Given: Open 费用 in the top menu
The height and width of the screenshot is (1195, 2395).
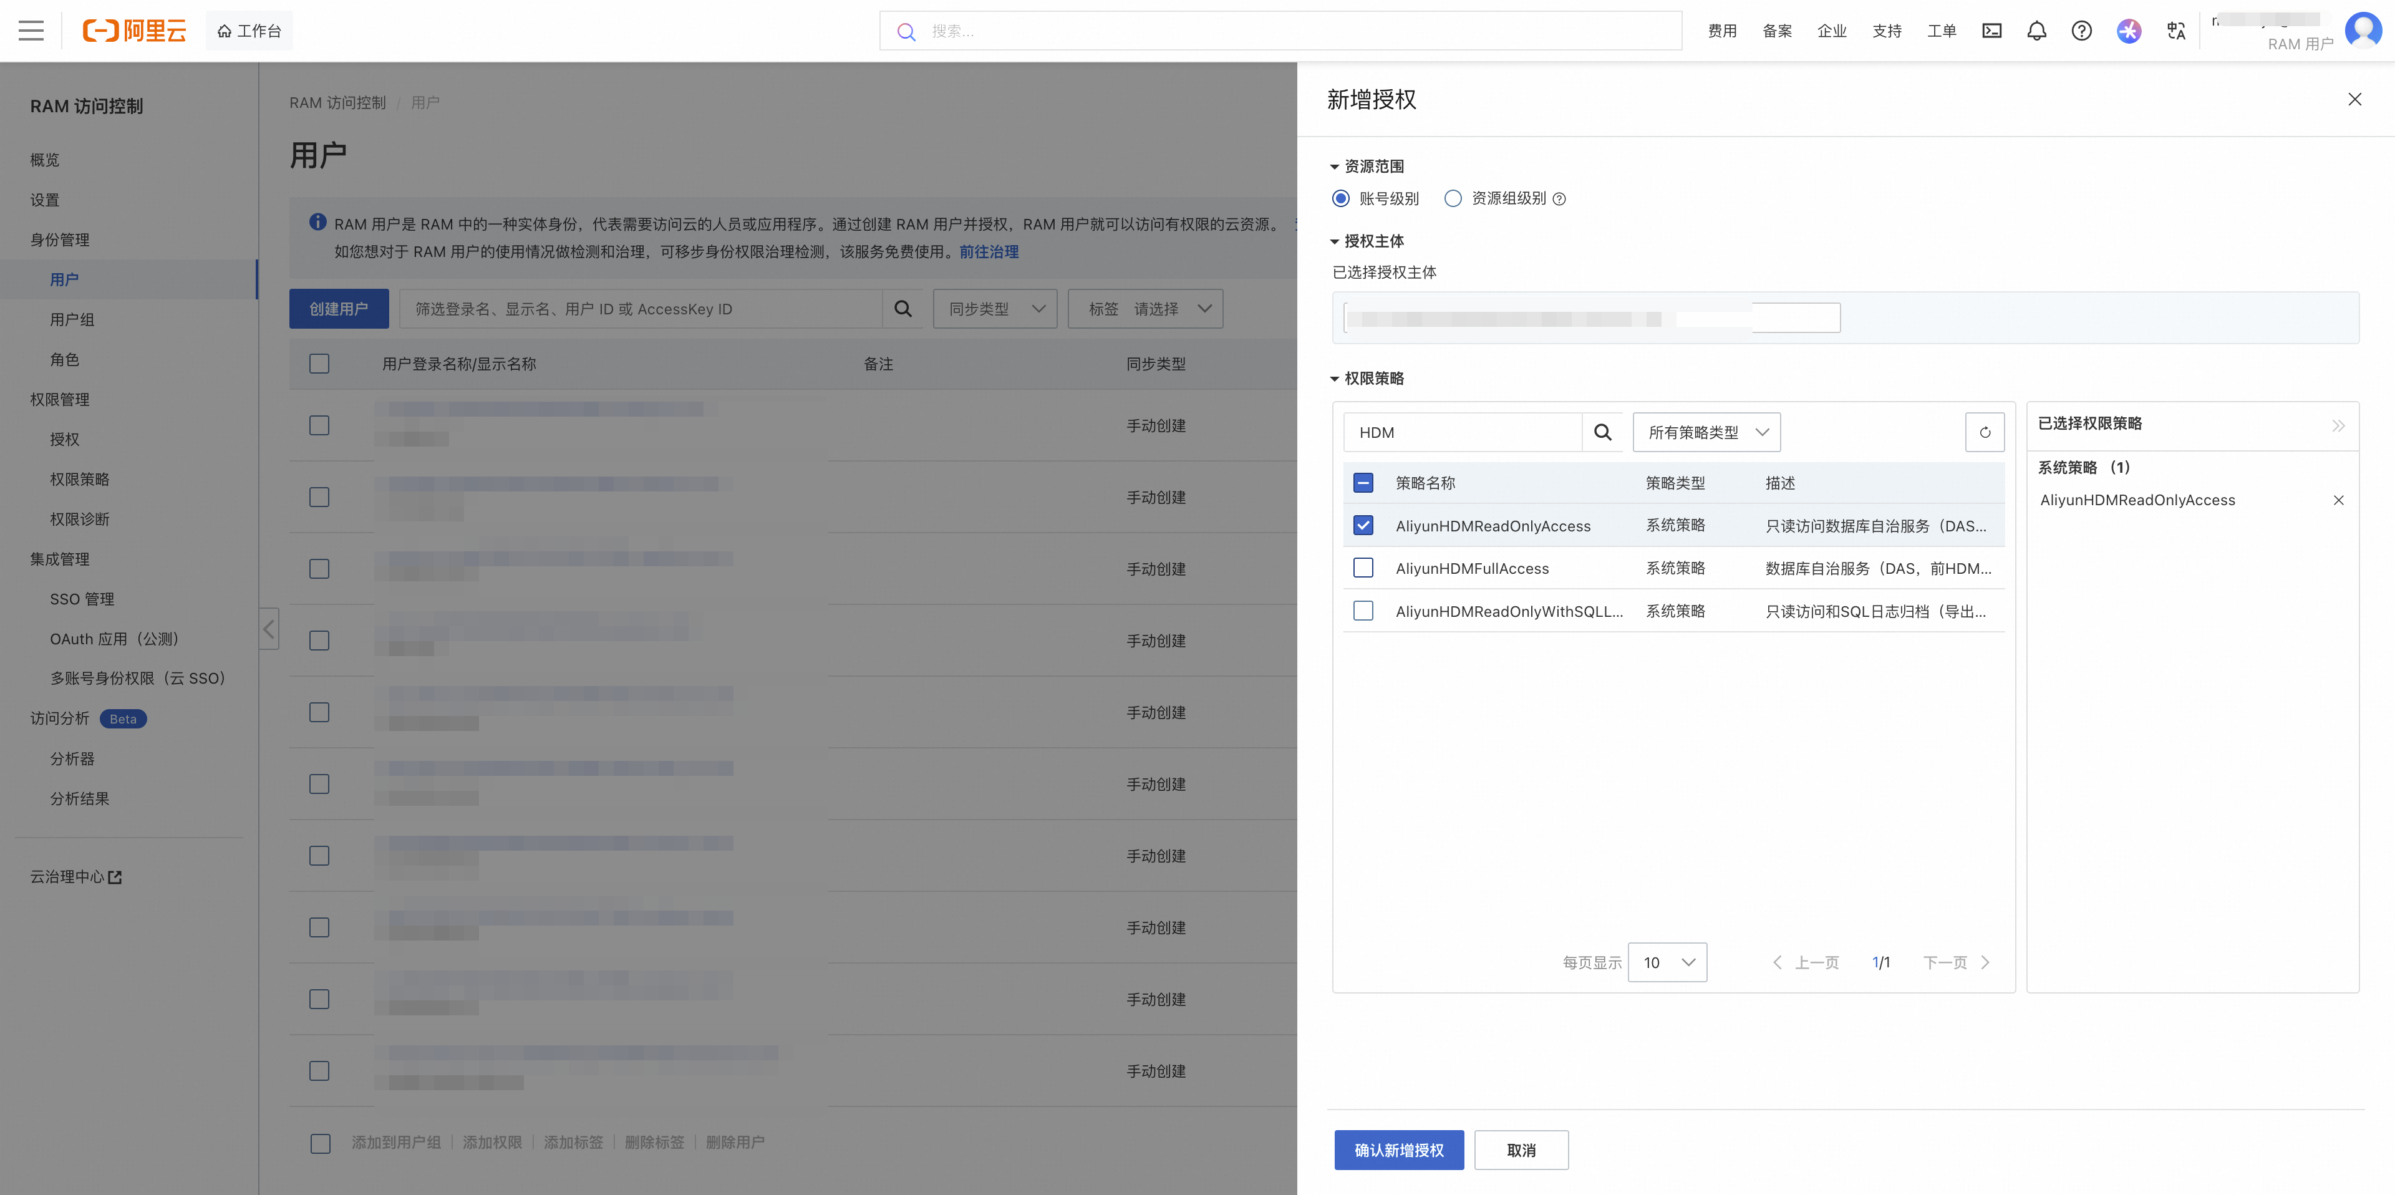Looking at the screenshot, I should click(x=1722, y=31).
